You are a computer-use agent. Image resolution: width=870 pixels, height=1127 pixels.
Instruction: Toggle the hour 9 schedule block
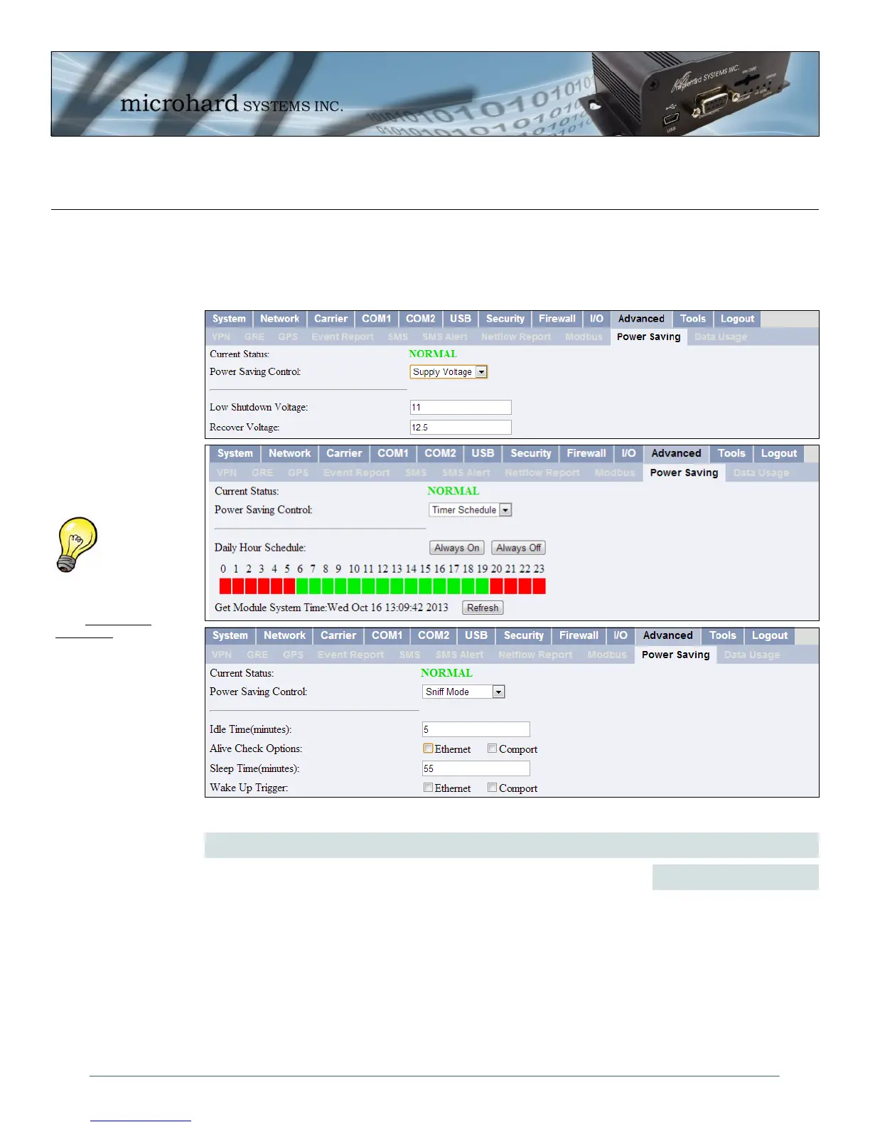(340, 586)
